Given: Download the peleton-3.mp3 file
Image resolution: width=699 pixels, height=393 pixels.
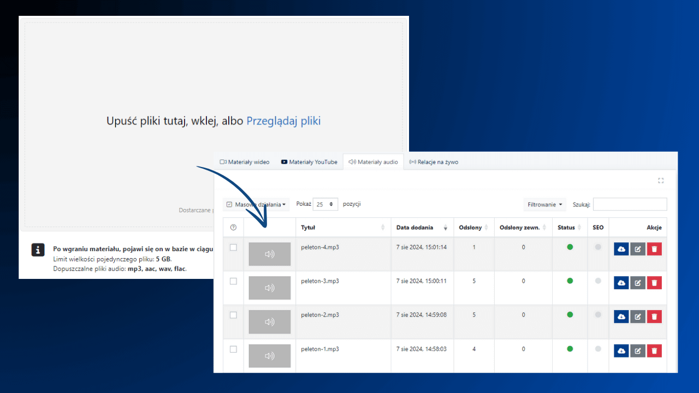Looking at the screenshot, I should pyautogui.click(x=621, y=283).
